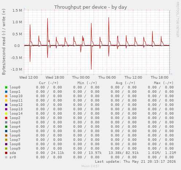181x170 pixels.
Task: Click sda average read value 13.38k
Action: click(x=115, y=153)
